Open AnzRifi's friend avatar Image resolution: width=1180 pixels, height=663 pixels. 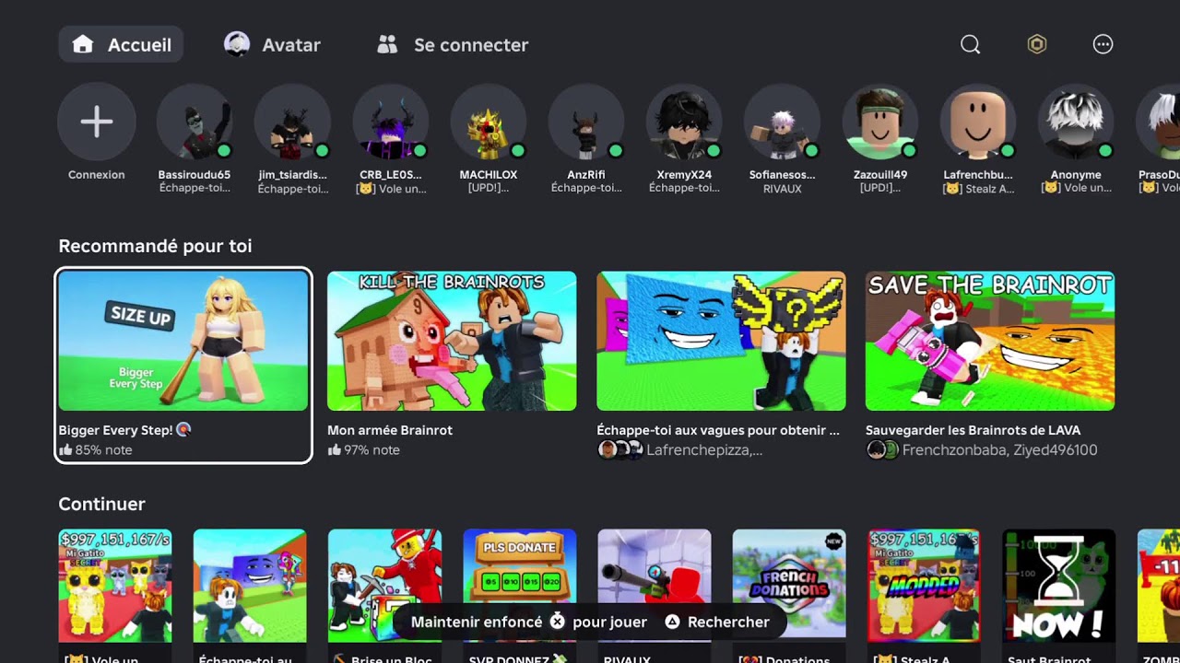tap(586, 122)
